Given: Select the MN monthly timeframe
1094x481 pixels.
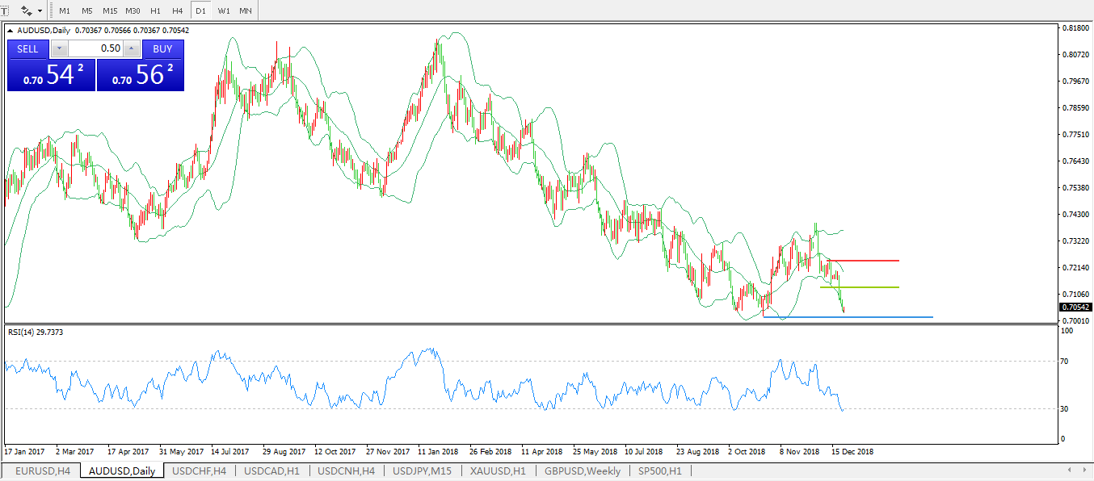Looking at the screenshot, I should click(x=246, y=10).
